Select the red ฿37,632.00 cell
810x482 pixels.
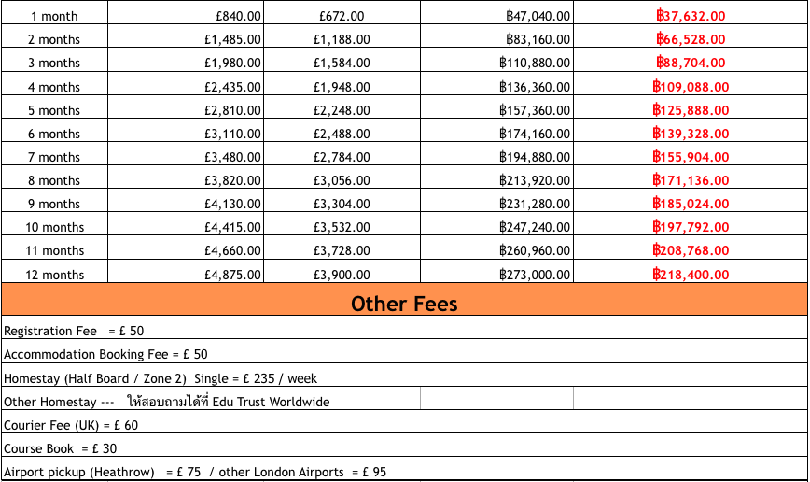[691, 16]
